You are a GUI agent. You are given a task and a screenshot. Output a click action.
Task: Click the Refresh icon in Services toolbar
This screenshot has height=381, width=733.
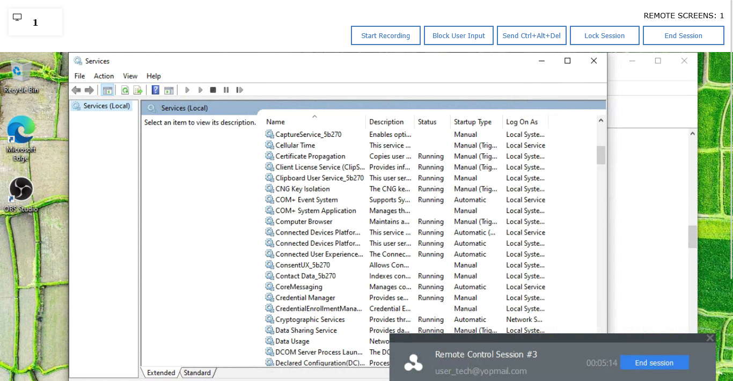pyautogui.click(x=125, y=90)
